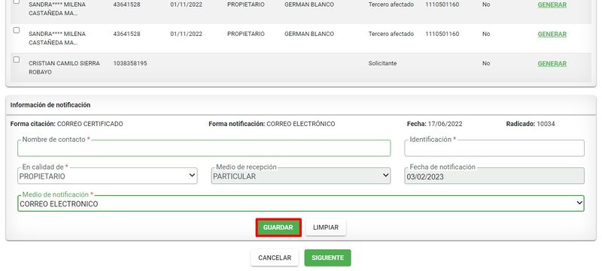Click LIMPIAR button

(326, 227)
